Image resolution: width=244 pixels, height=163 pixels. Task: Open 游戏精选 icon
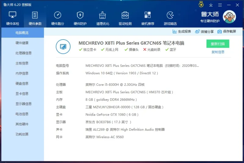pos(170,15)
